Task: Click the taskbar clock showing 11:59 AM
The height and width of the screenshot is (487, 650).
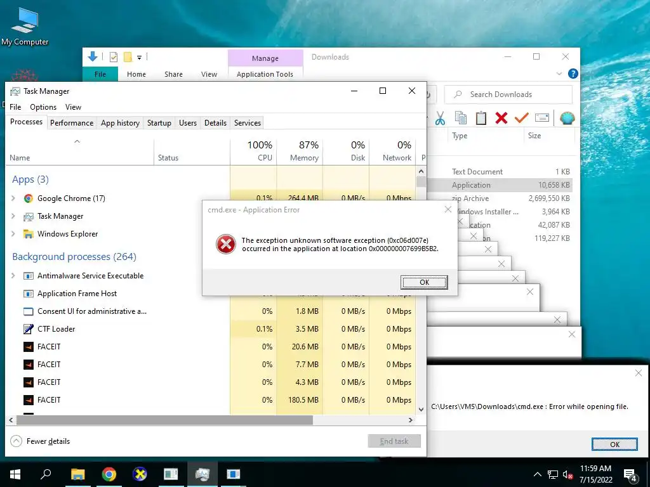Action: point(595,474)
